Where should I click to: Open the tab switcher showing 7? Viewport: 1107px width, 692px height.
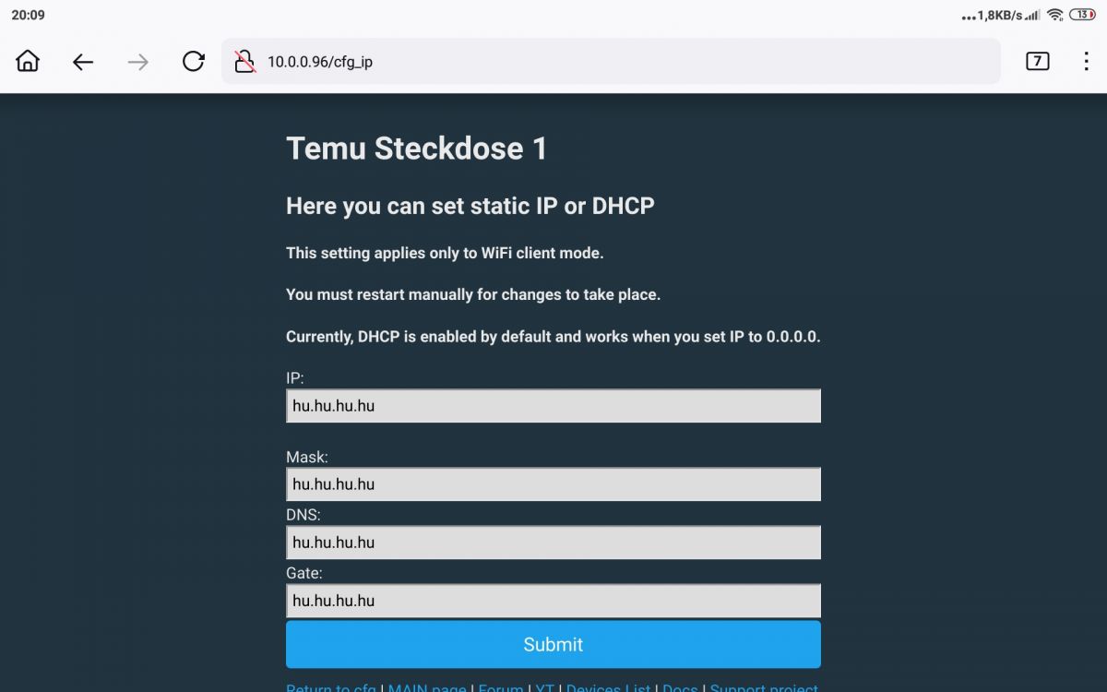(x=1038, y=62)
